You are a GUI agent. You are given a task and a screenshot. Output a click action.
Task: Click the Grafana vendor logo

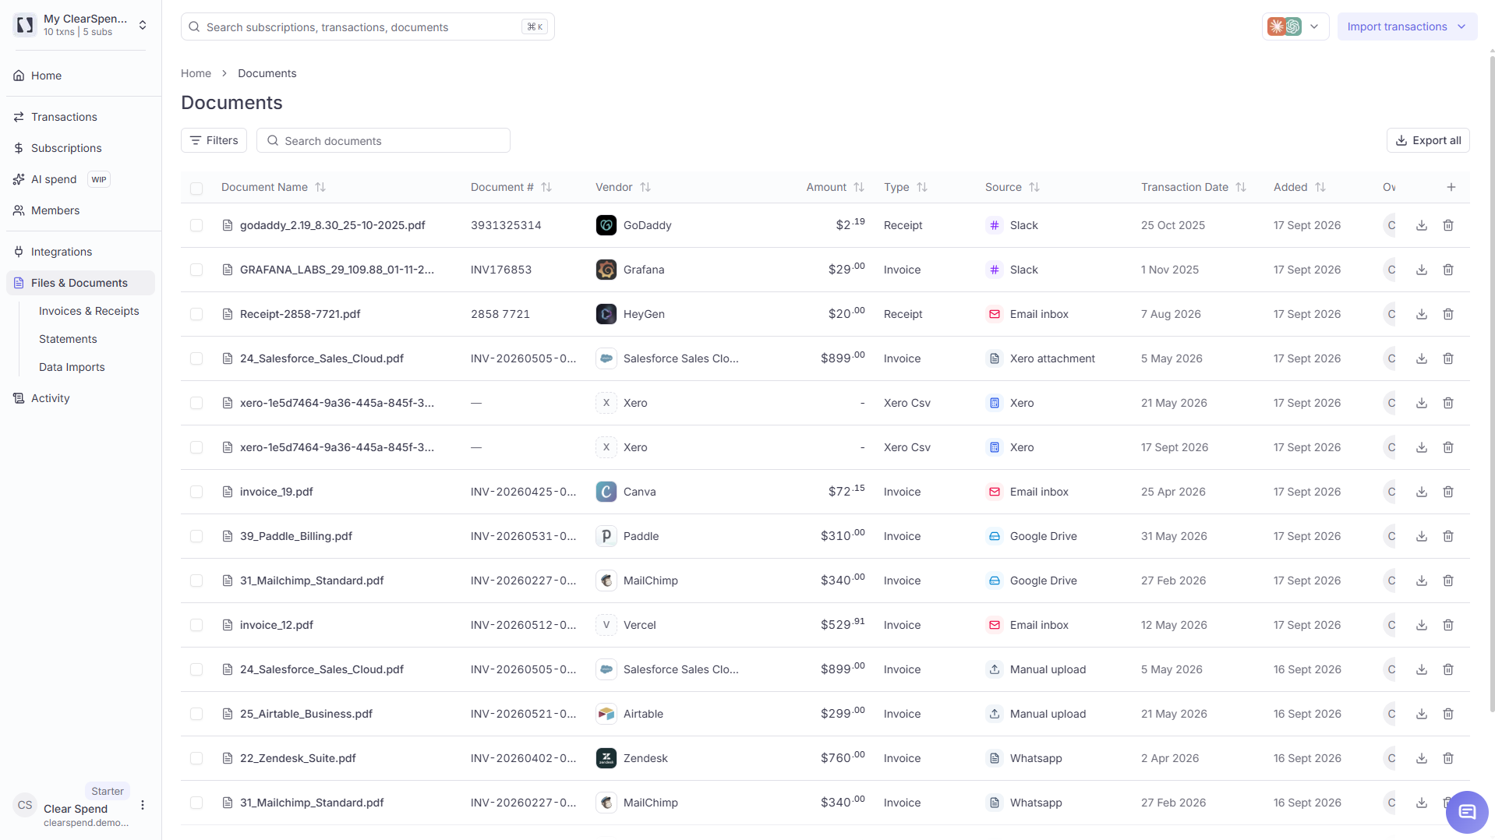click(606, 270)
